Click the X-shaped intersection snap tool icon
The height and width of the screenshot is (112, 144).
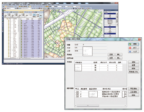33,7
